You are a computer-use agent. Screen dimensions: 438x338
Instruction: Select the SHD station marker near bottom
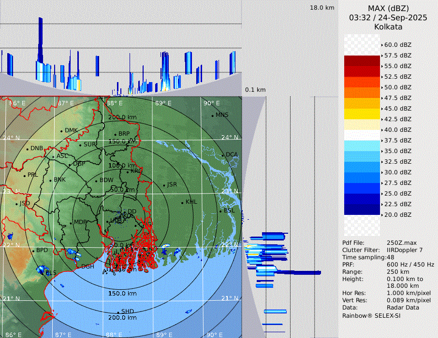[118, 312]
